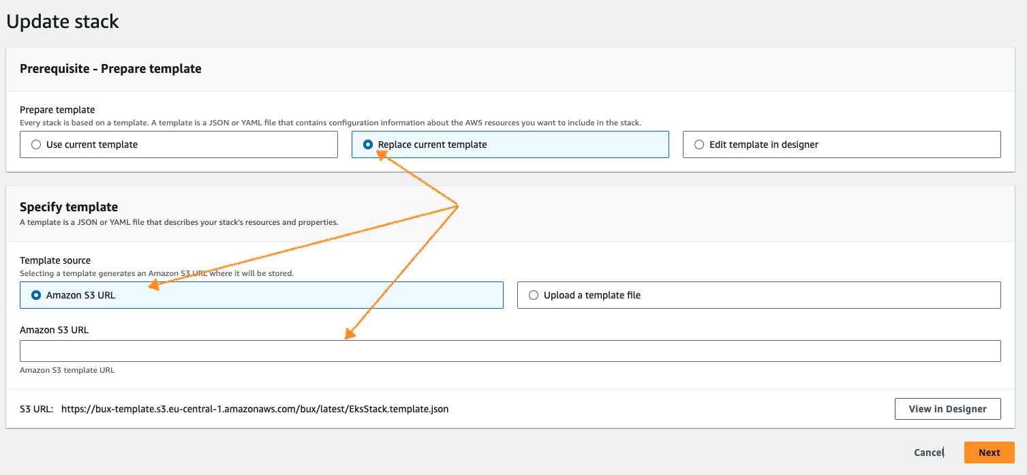Pick Amazon S3 URL as template source
This screenshot has height=475, width=1027.
tap(262, 295)
